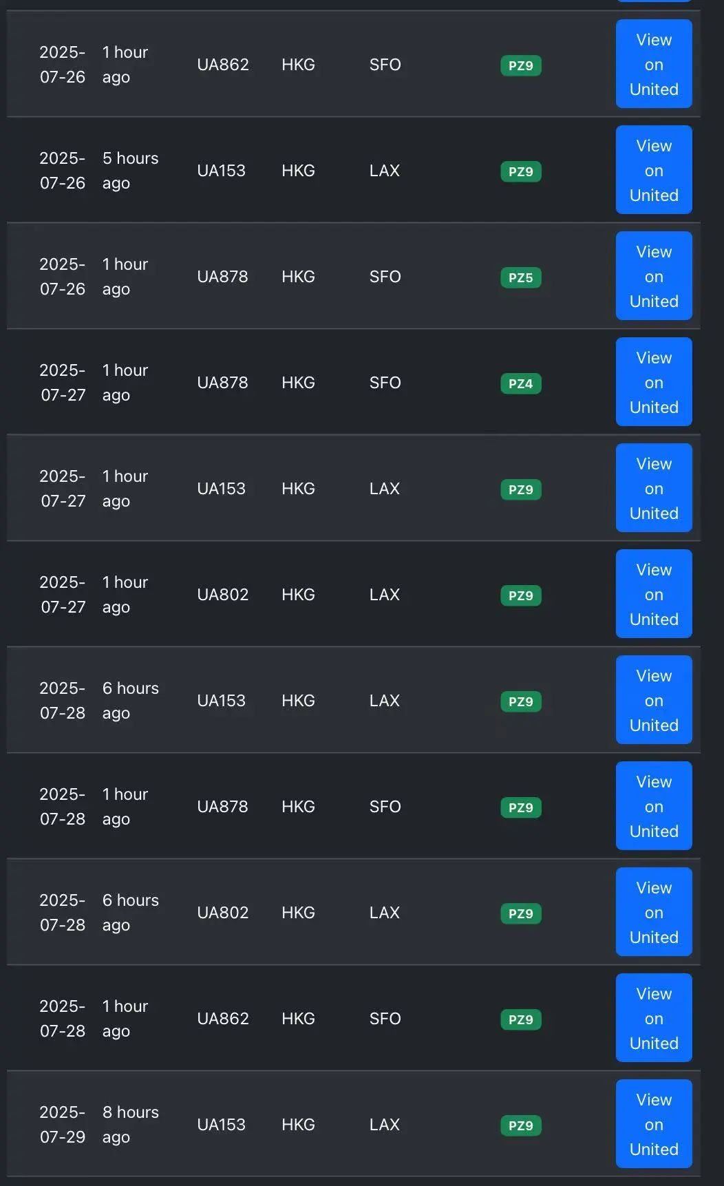This screenshot has height=1186, width=724.
Task: Click the green PZ5 fare badge
Action: click(x=520, y=277)
